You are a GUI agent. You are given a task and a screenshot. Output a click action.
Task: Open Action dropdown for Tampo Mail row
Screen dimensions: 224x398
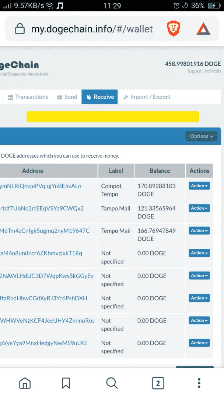199,208
